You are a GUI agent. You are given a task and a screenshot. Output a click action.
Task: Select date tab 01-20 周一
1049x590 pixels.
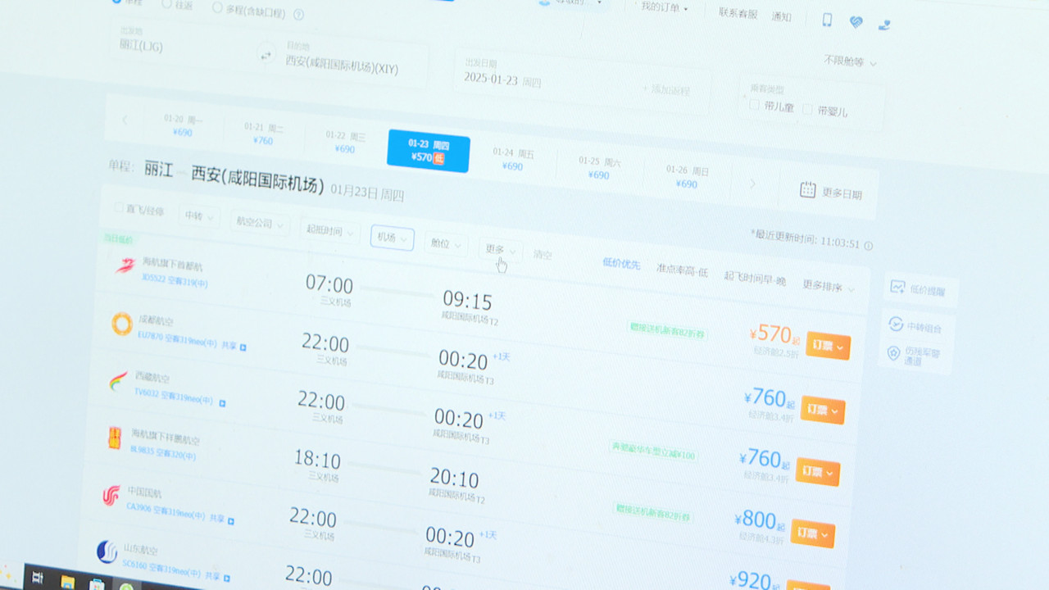click(183, 125)
